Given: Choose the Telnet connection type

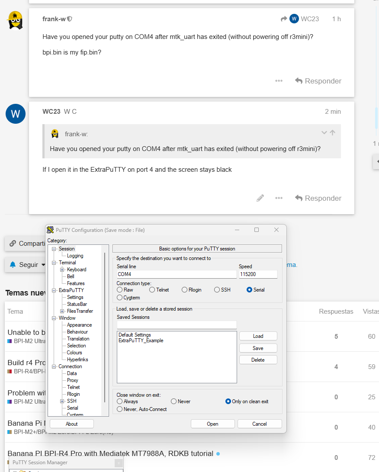Looking at the screenshot, I should pos(152,290).
